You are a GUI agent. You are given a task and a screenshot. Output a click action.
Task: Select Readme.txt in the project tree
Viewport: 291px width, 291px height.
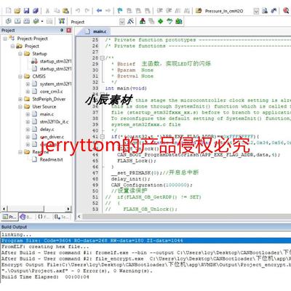click(x=51, y=159)
